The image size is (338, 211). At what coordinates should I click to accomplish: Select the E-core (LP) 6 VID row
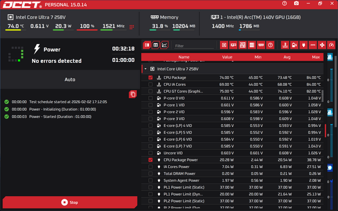(x=232, y=139)
